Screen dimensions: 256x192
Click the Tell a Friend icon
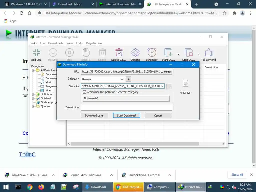click(209, 52)
